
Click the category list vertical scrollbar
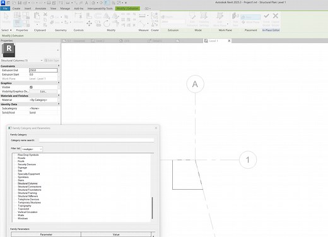click(152, 208)
